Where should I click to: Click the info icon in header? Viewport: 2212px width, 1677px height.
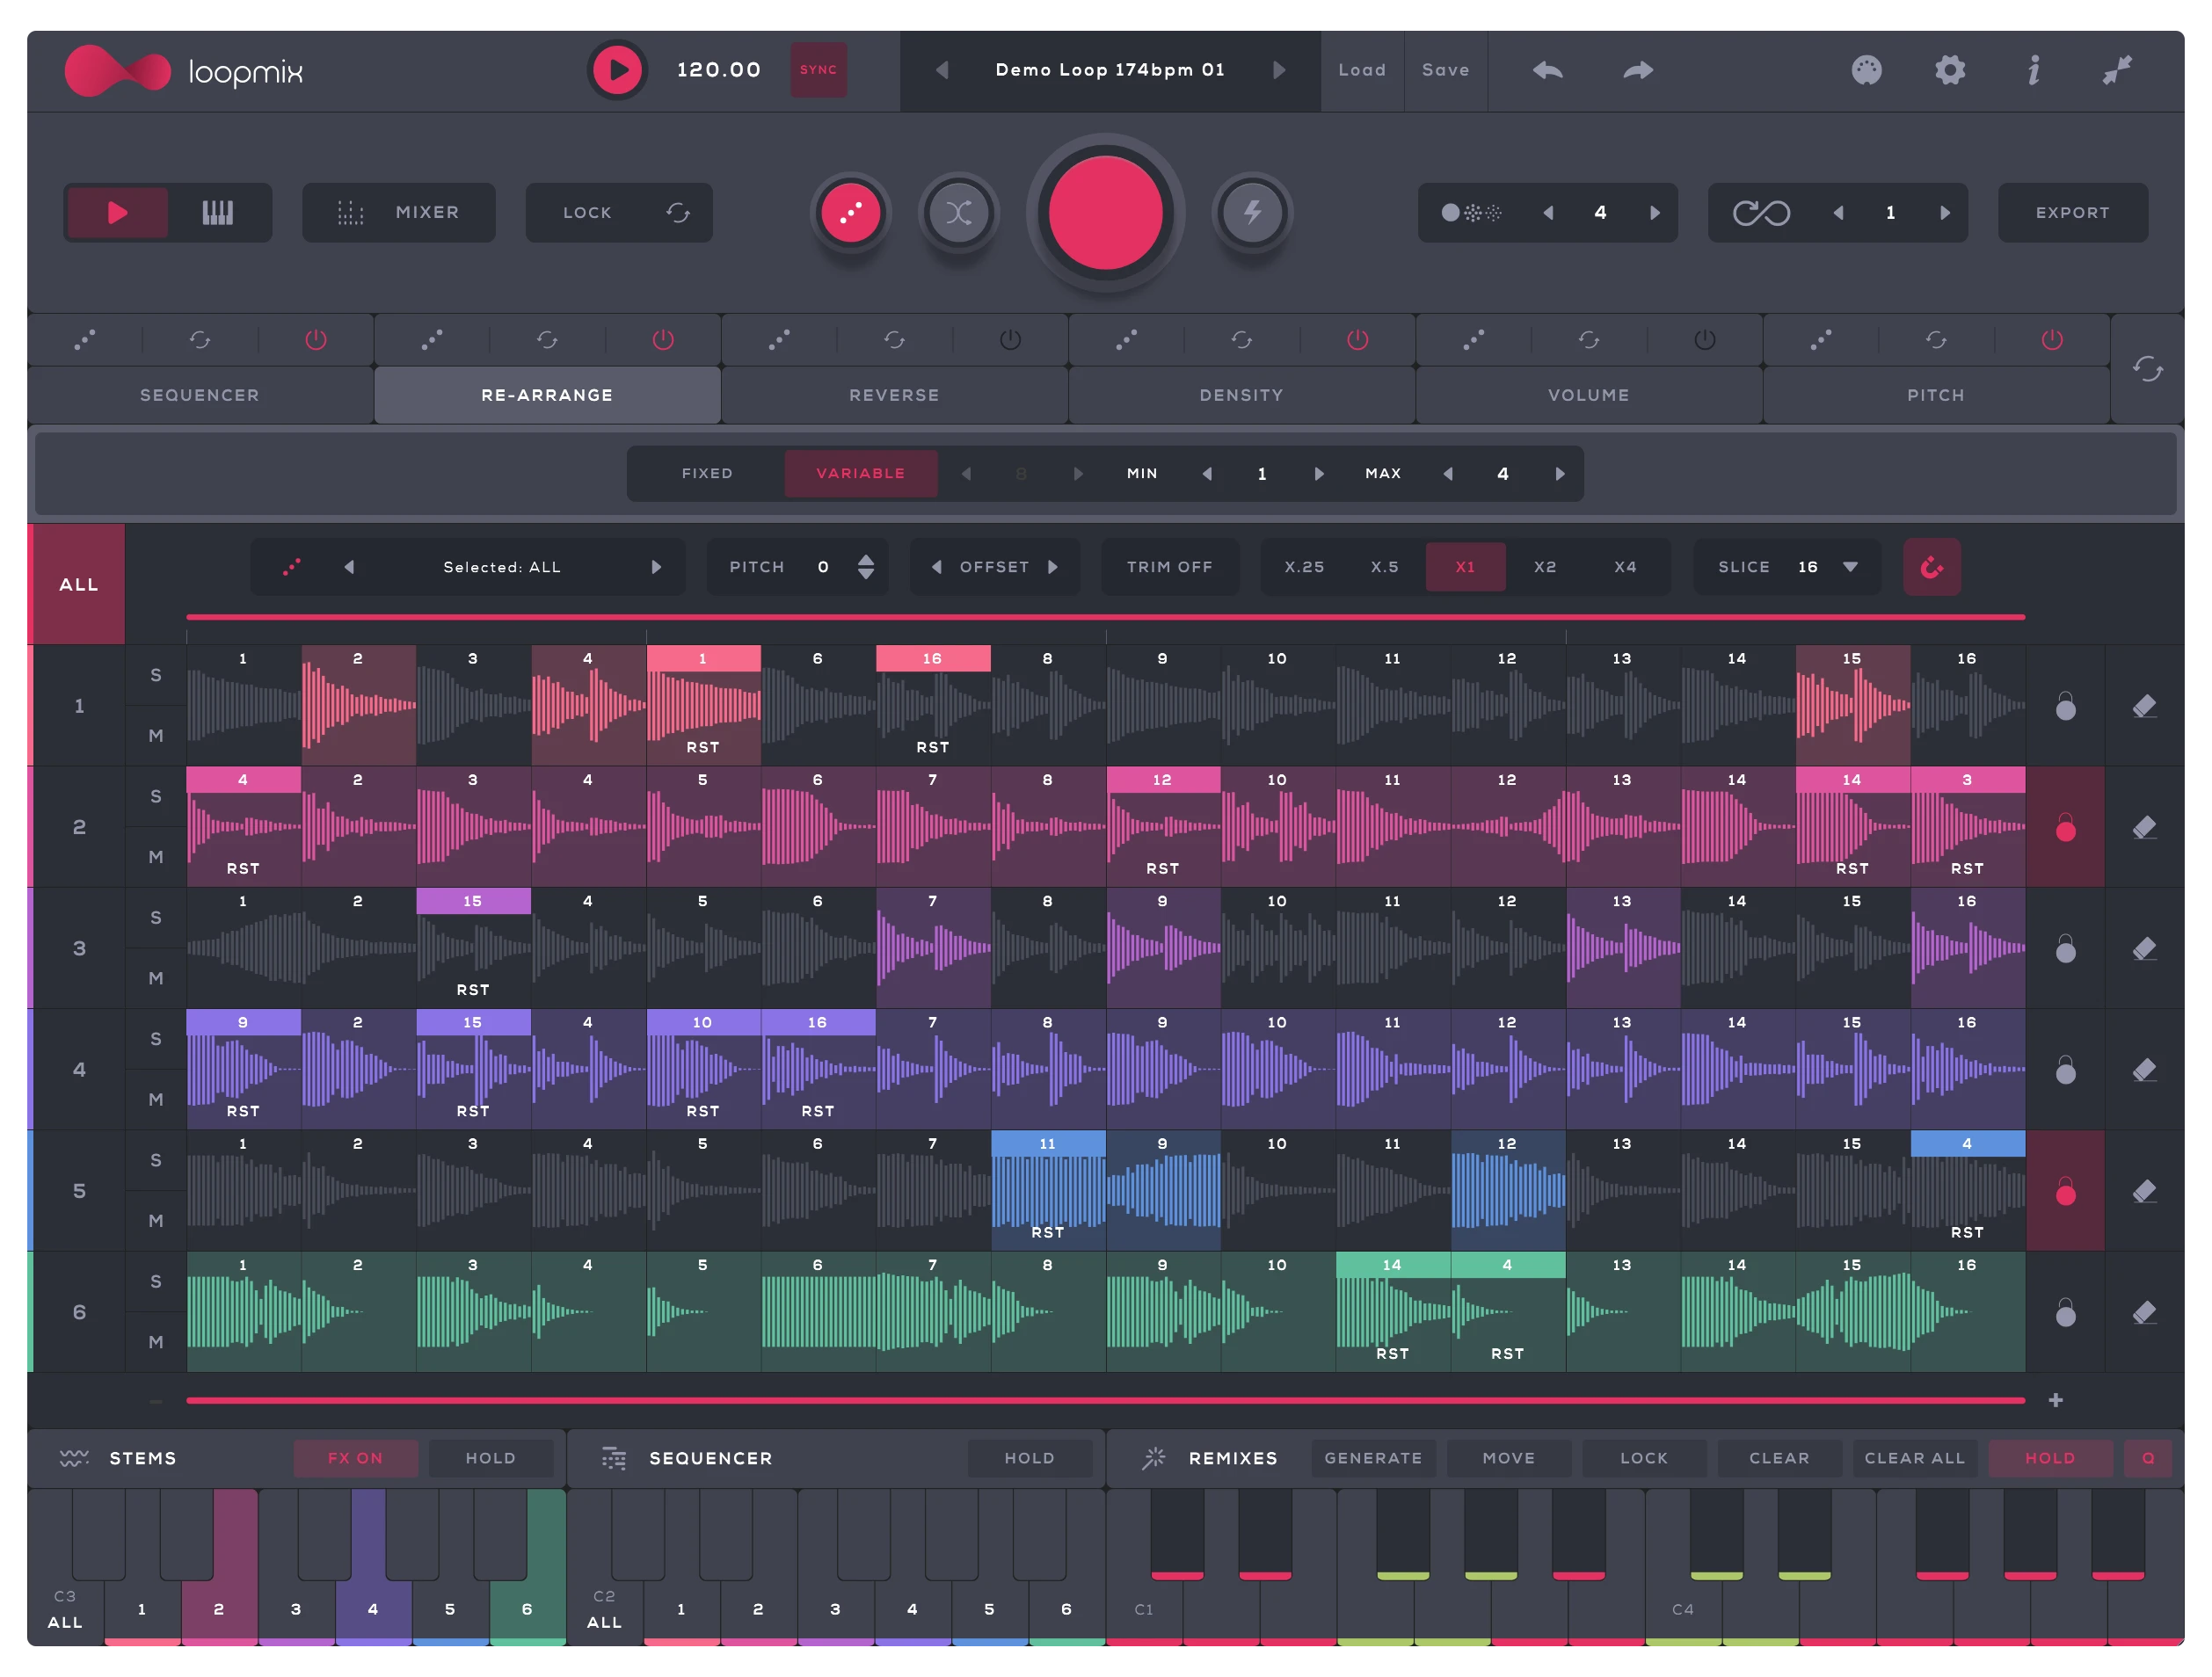(x=2033, y=70)
